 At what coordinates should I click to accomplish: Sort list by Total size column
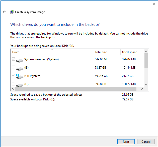tap(107, 52)
